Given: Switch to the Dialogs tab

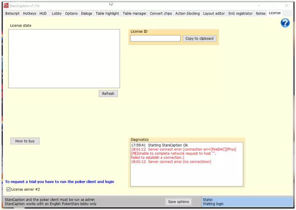Looking at the screenshot, I should (86, 14).
